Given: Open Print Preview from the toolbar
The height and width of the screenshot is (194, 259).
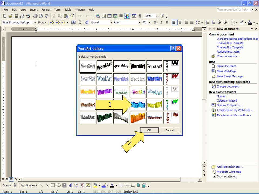Looking at the screenshot, I should pos(41,16).
